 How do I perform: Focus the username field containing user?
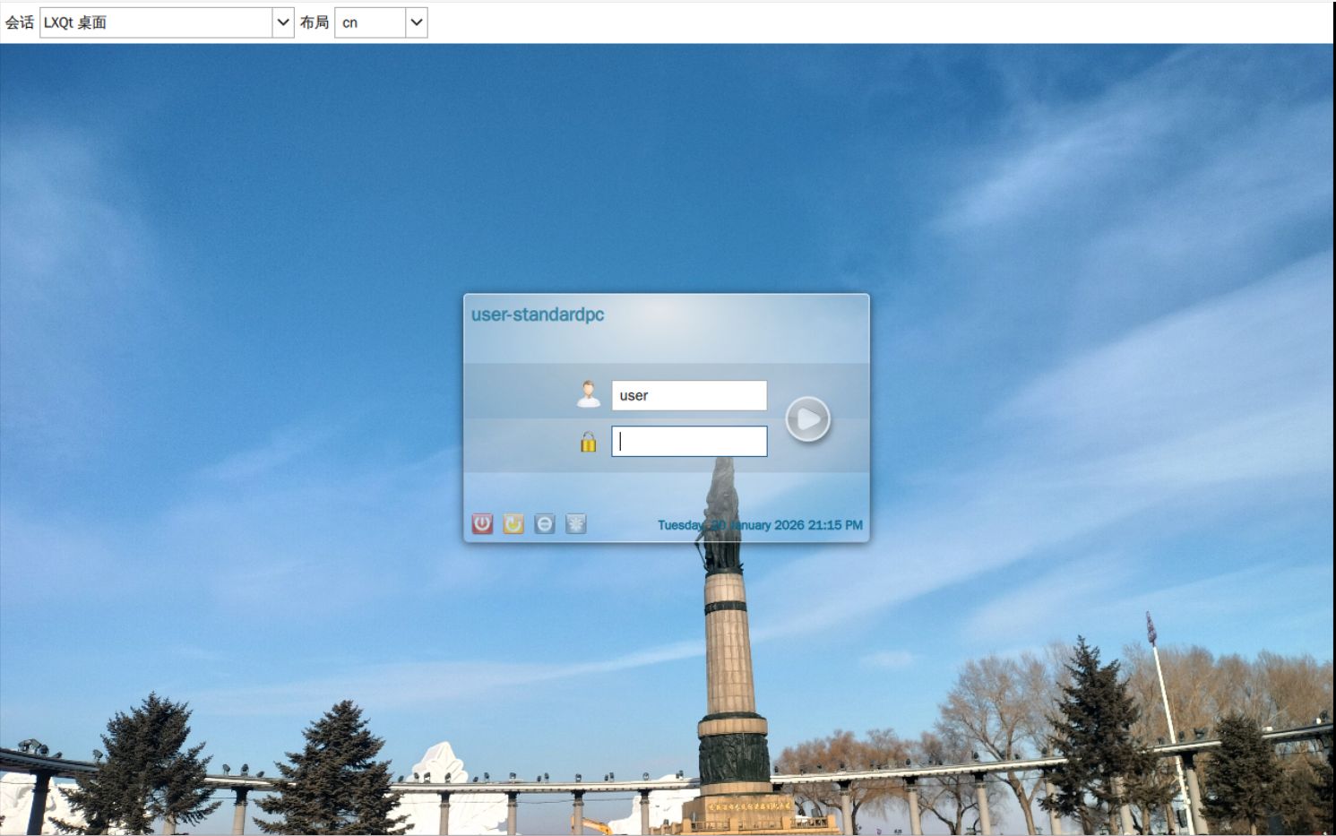689,395
